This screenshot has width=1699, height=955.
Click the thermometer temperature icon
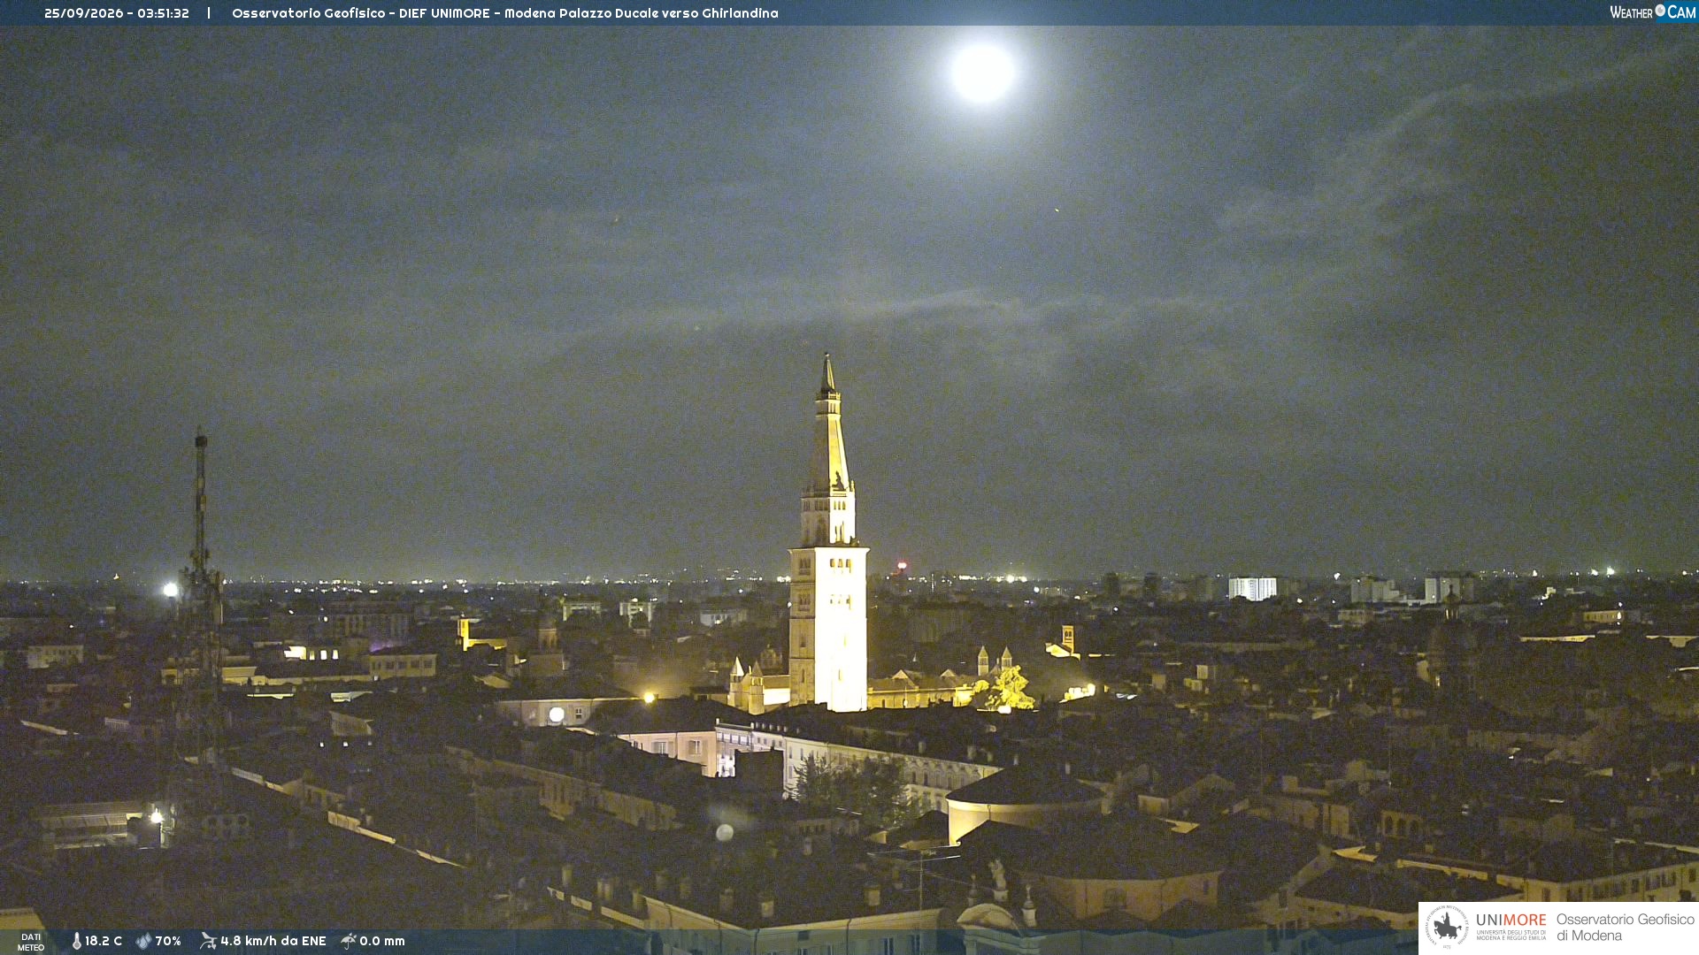pyautogui.click(x=77, y=941)
